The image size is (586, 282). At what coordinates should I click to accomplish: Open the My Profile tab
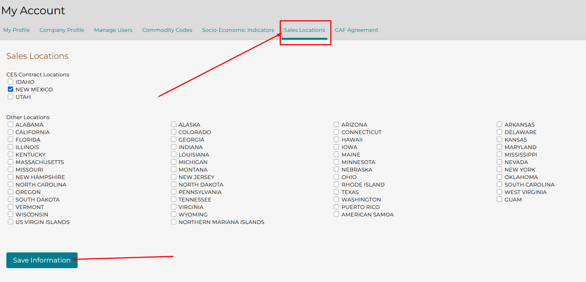pyautogui.click(x=16, y=30)
